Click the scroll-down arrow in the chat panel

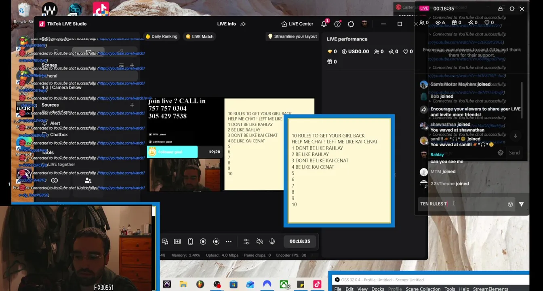[x=516, y=136]
